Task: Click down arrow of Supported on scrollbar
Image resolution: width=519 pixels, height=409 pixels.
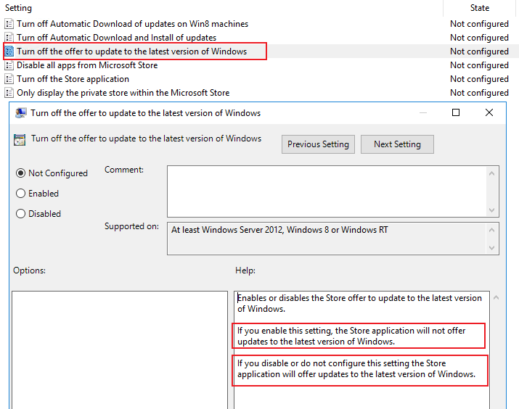Action: 492,248
